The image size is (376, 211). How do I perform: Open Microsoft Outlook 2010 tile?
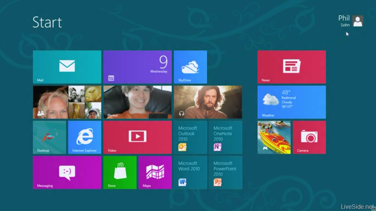click(190, 137)
